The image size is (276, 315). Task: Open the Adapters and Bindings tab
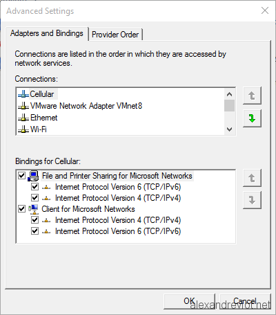click(47, 33)
